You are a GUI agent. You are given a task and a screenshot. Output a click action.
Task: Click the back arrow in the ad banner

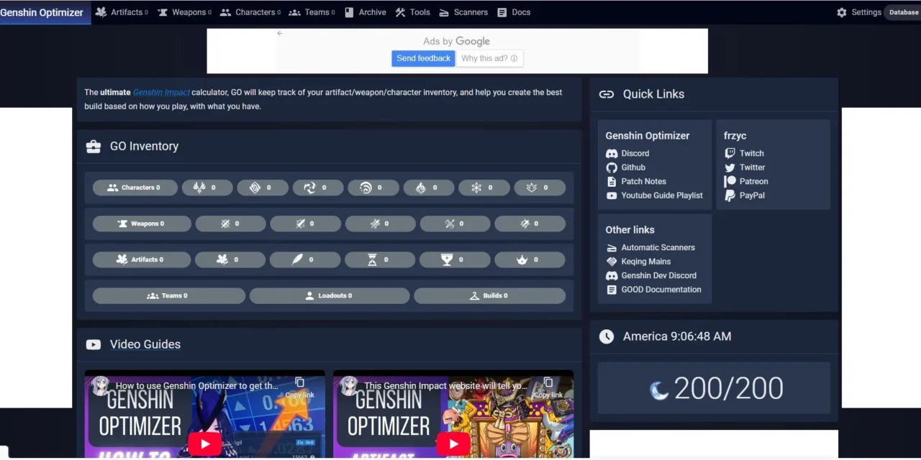[280, 33]
